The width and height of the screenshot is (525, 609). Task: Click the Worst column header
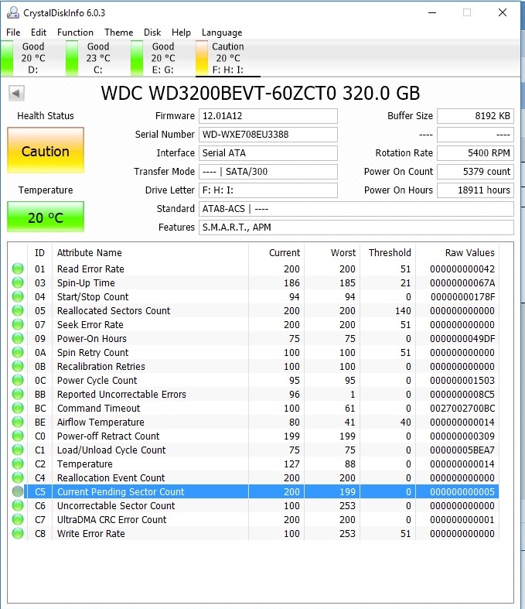click(343, 253)
